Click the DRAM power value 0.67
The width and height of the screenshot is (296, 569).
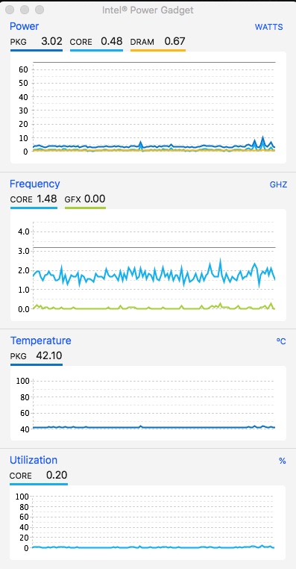pos(175,41)
